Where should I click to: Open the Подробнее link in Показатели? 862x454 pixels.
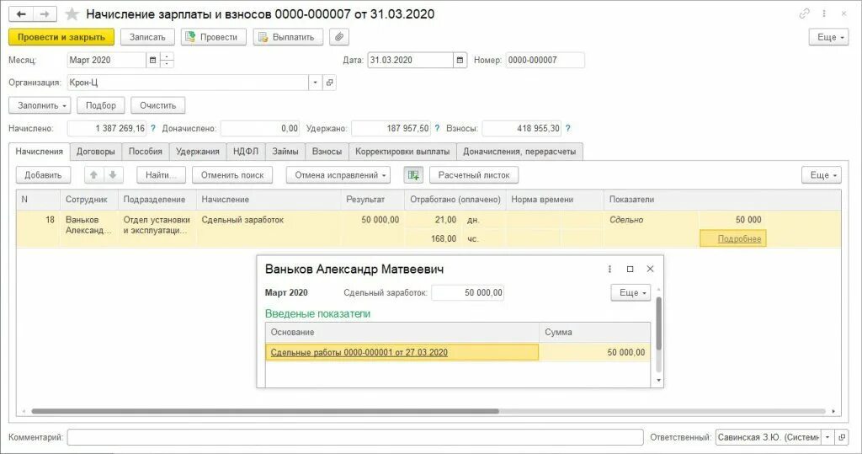tap(739, 239)
